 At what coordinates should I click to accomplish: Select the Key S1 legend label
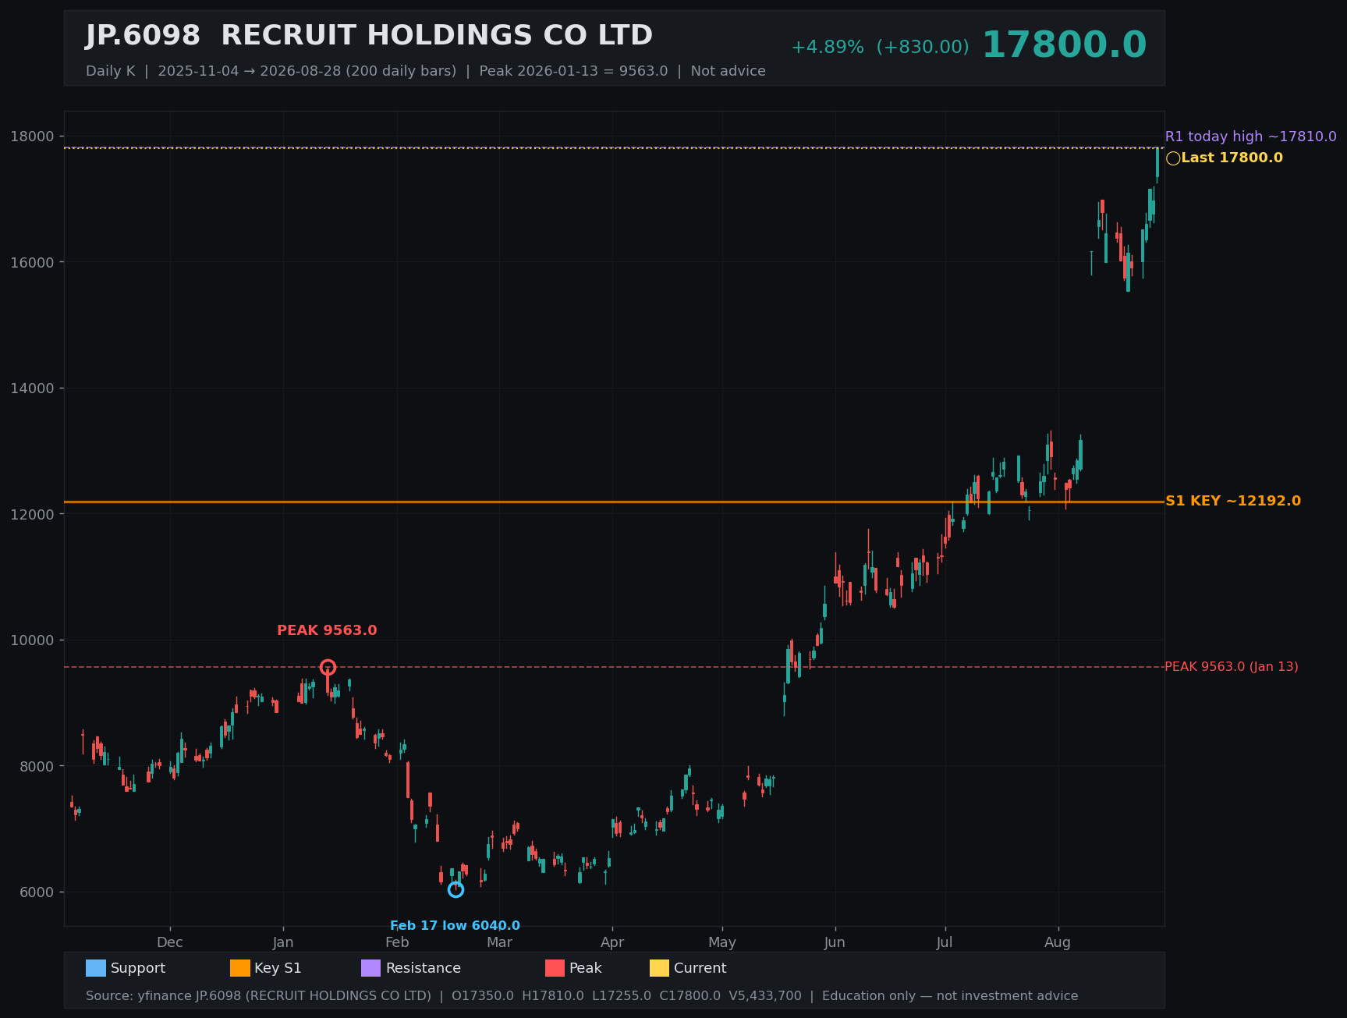pyautogui.click(x=278, y=968)
